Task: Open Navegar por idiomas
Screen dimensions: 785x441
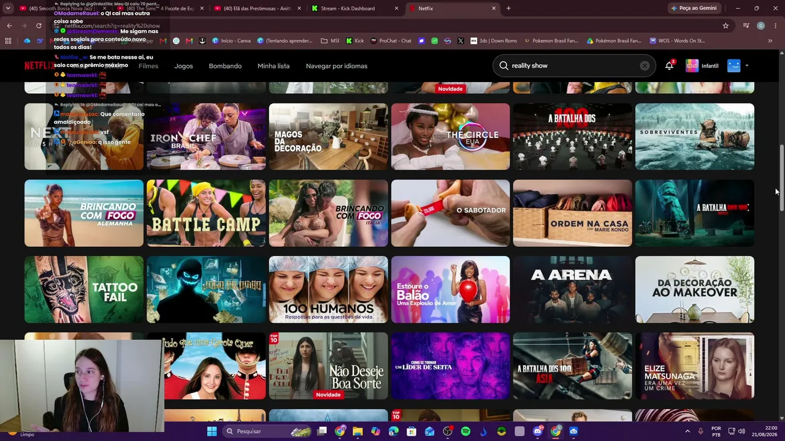Action: pyautogui.click(x=337, y=66)
